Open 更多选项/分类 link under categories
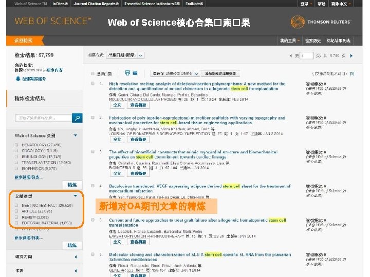The height and width of the screenshot is (277, 370). [x=29, y=177]
